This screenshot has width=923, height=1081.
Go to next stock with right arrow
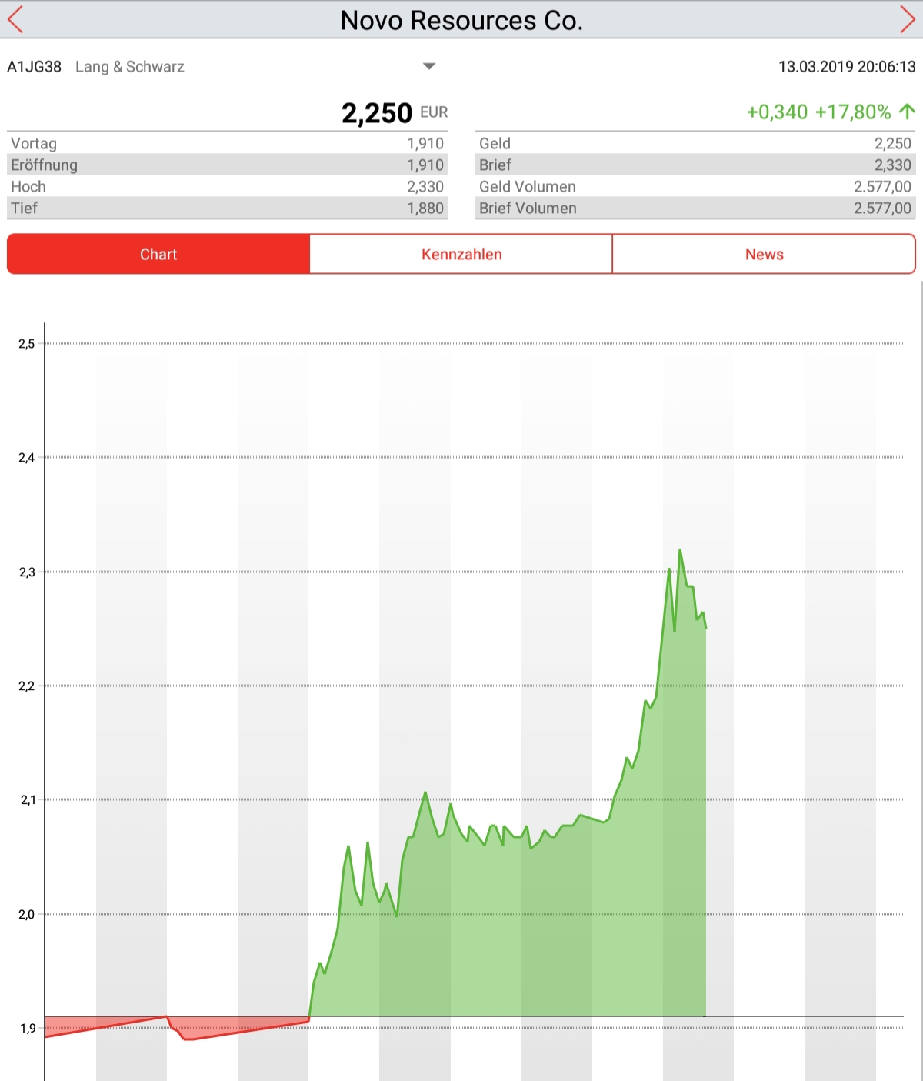pos(907,19)
